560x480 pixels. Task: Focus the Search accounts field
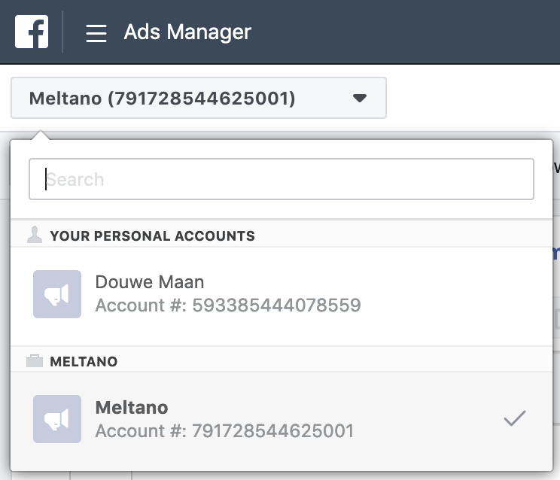pos(281,179)
